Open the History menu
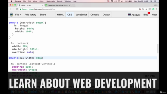 [x=41, y=1]
